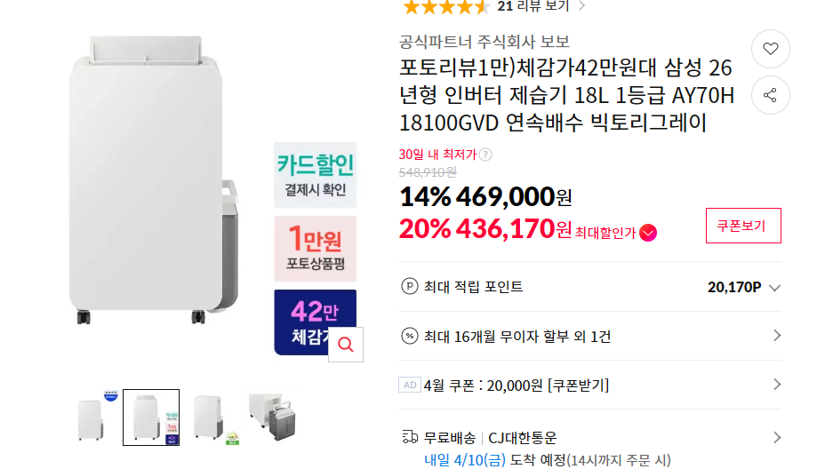Click the 쿠폰보기 button
The image size is (825, 469).
coord(743,226)
